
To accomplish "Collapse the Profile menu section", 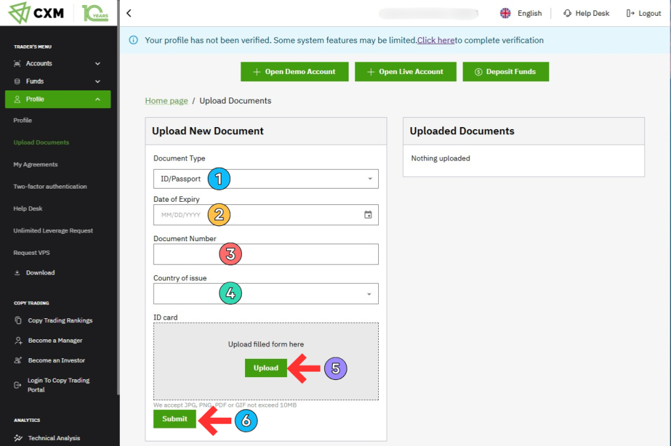I will pos(98,100).
